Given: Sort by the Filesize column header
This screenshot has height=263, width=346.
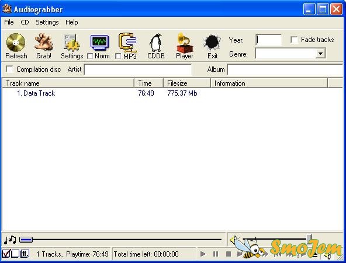Looking at the screenshot, I should tap(187, 83).
